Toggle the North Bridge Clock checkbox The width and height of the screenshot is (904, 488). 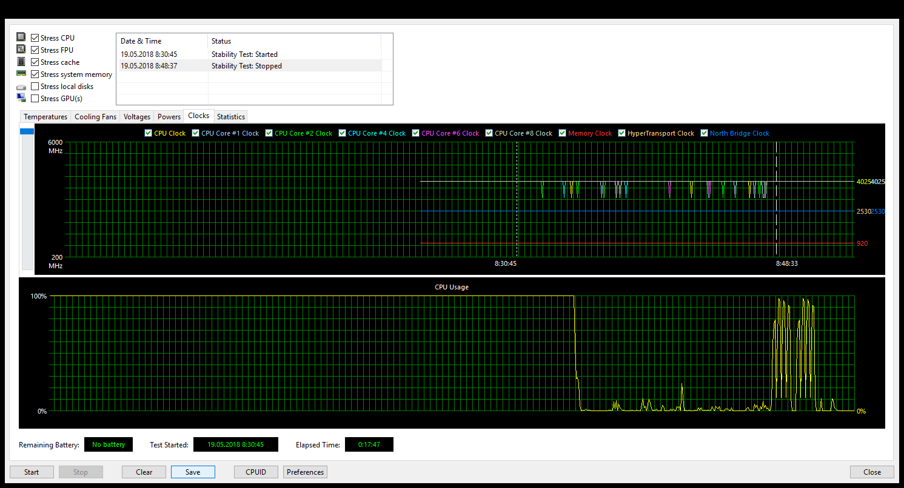(x=704, y=133)
